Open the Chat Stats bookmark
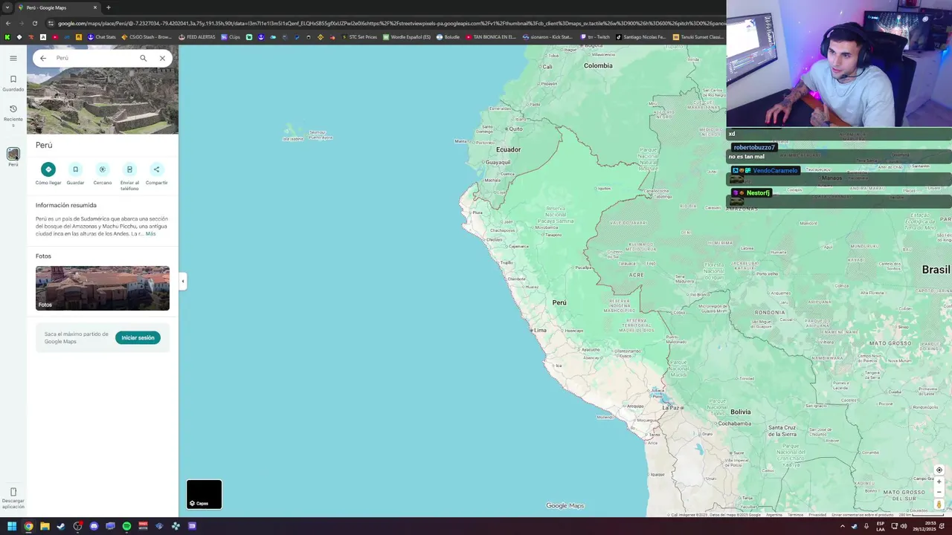The image size is (952, 535). (x=102, y=36)
